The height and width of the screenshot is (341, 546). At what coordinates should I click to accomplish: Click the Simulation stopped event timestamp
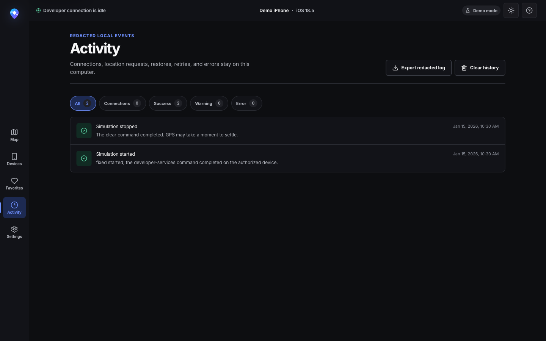pyautogui.click(x=476, y=126)
